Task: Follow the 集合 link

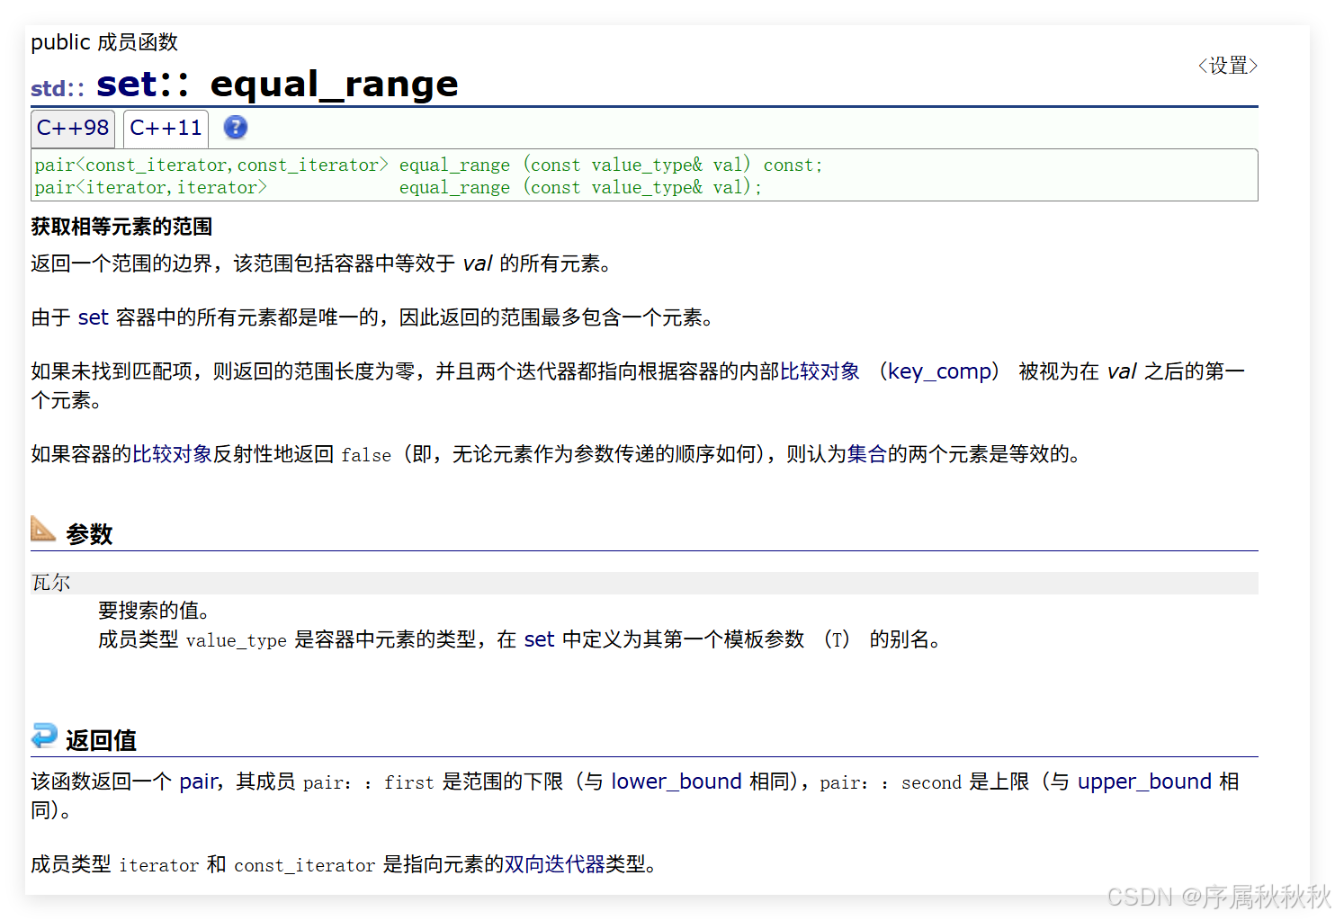Action: pos(866,454)
